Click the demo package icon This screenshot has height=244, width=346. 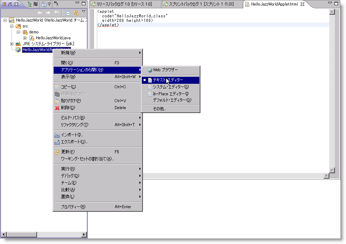tap(25, 32)
